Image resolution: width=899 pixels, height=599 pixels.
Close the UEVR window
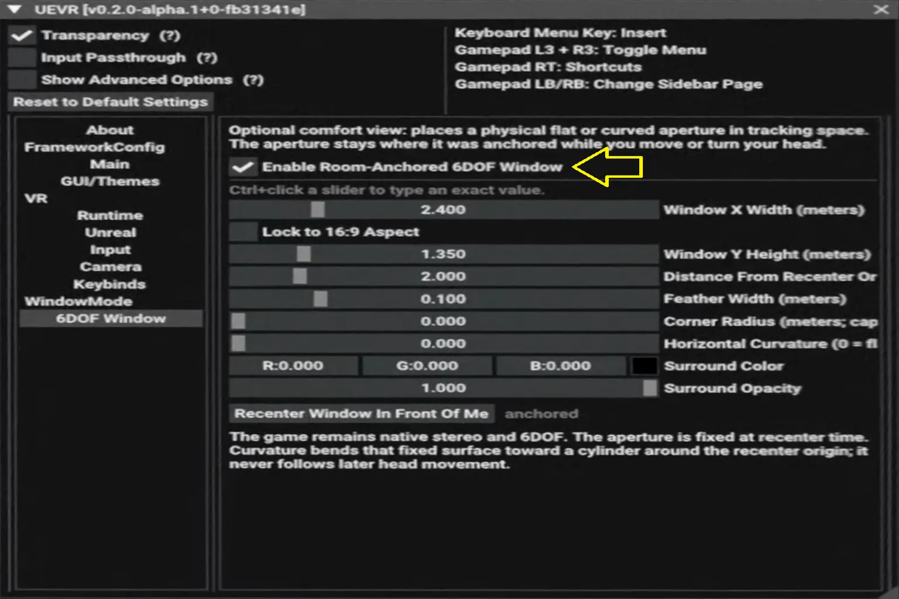880,9
